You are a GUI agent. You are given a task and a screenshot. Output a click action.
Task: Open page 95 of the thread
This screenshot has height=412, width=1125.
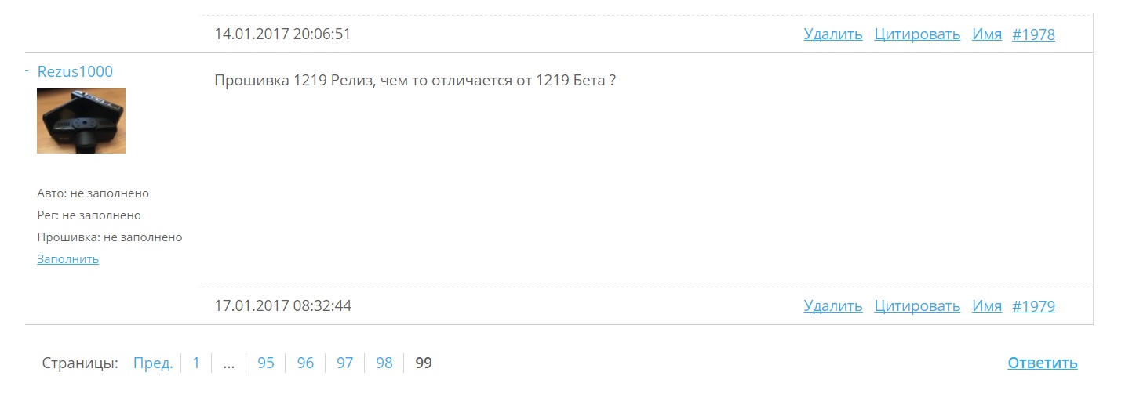coord(266,363)
